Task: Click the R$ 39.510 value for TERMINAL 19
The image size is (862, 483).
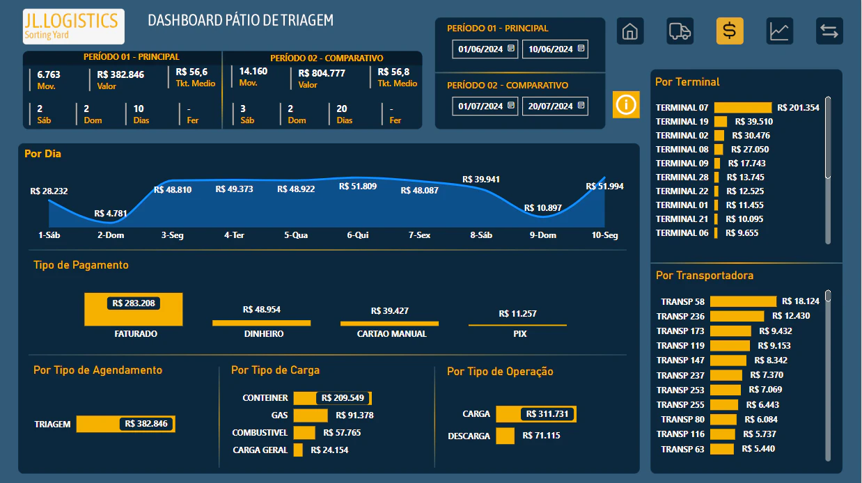Action: tap(754, 122)
